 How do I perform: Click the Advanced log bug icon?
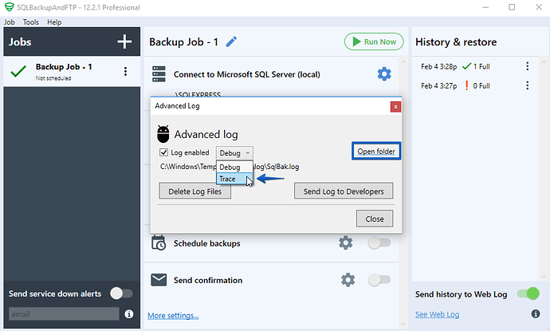[x=163, y=134]
